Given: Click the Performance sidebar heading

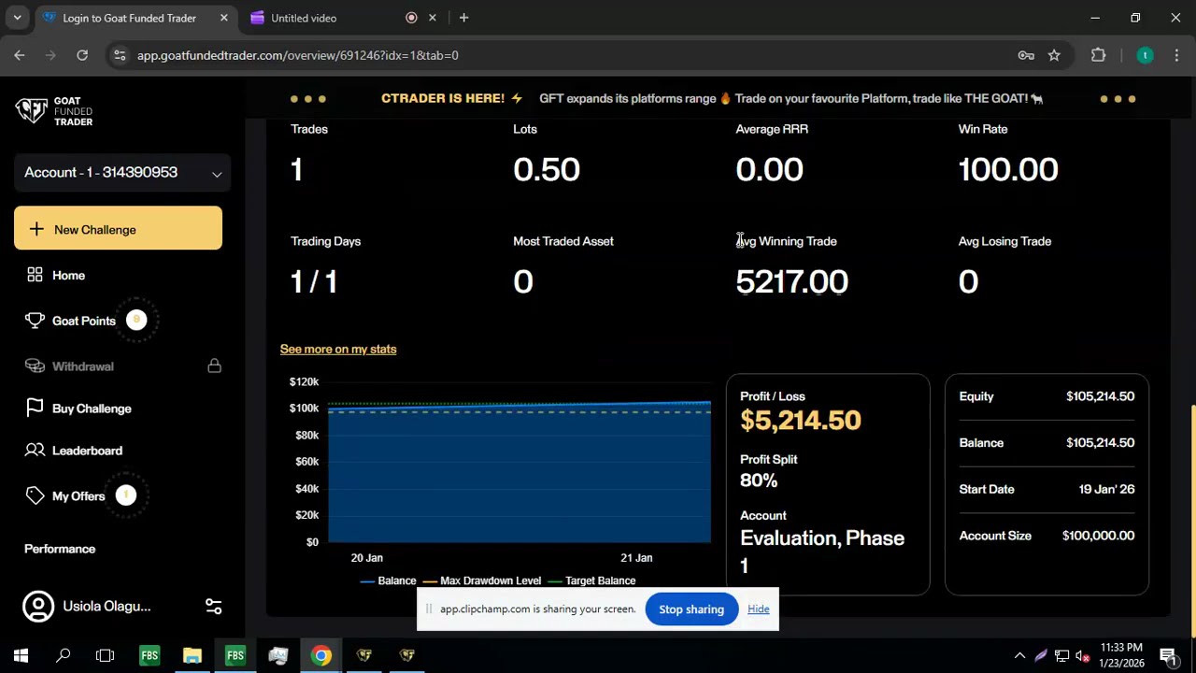Looking at the screenshot, I should tap(60, 549).
